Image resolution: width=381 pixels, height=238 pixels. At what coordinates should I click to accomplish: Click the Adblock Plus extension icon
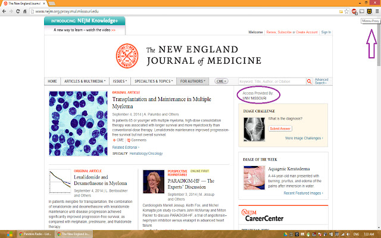[354, 11]
